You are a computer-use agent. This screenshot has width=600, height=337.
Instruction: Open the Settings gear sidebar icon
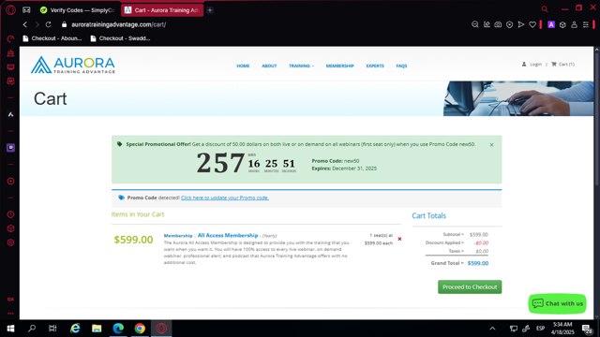coord(10,242)
